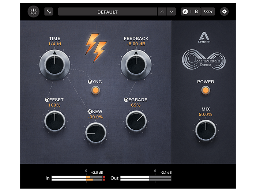This screenshot has width=256, height=192.
Task: Click the resize window arrows icon
Action: pyautogui.click(x=49, y=12)
